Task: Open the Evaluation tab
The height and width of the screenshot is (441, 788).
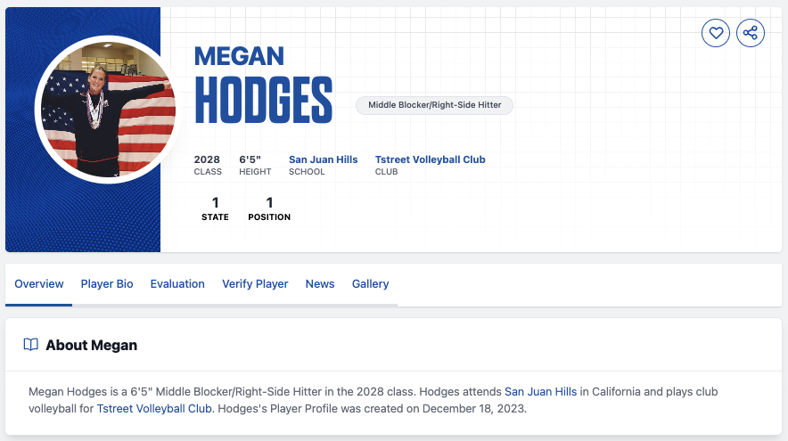Action: [x=177, y=284]
